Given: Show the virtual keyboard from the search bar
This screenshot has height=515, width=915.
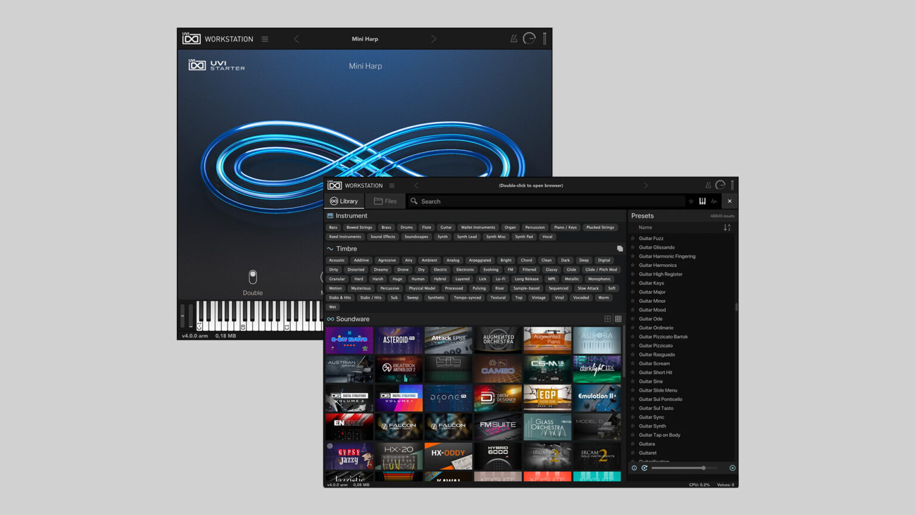Looking at the screenshot, I should tap(702, 201).
